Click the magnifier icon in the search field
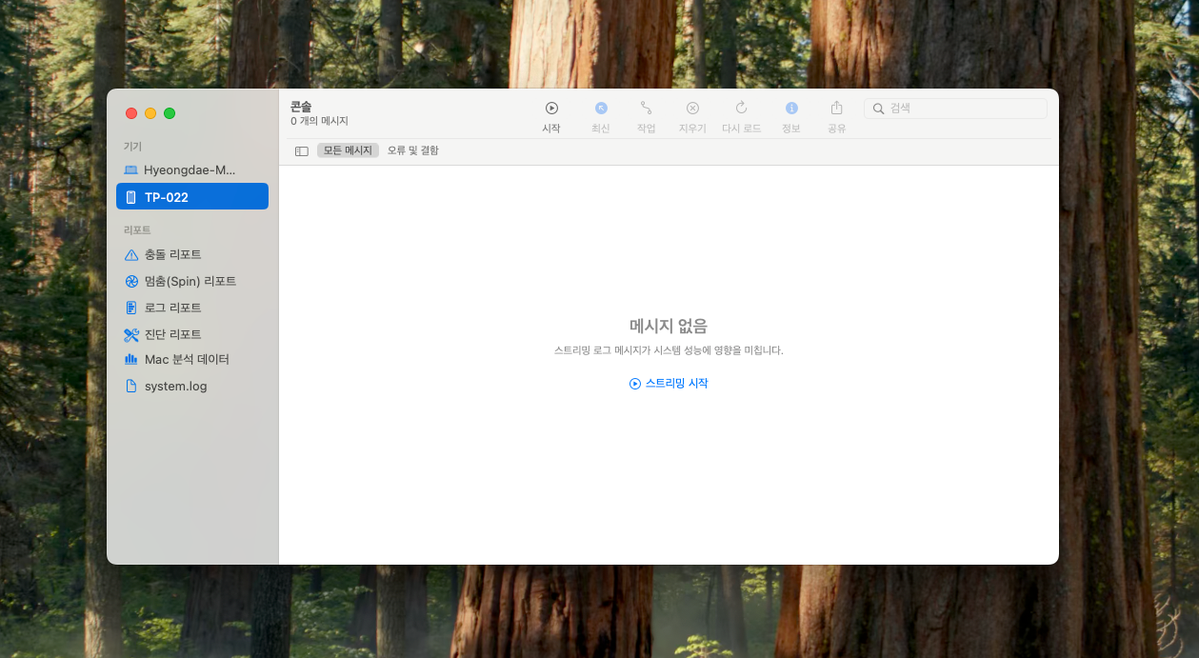The height and width of the screenshot is (658, 1199). 878,109
